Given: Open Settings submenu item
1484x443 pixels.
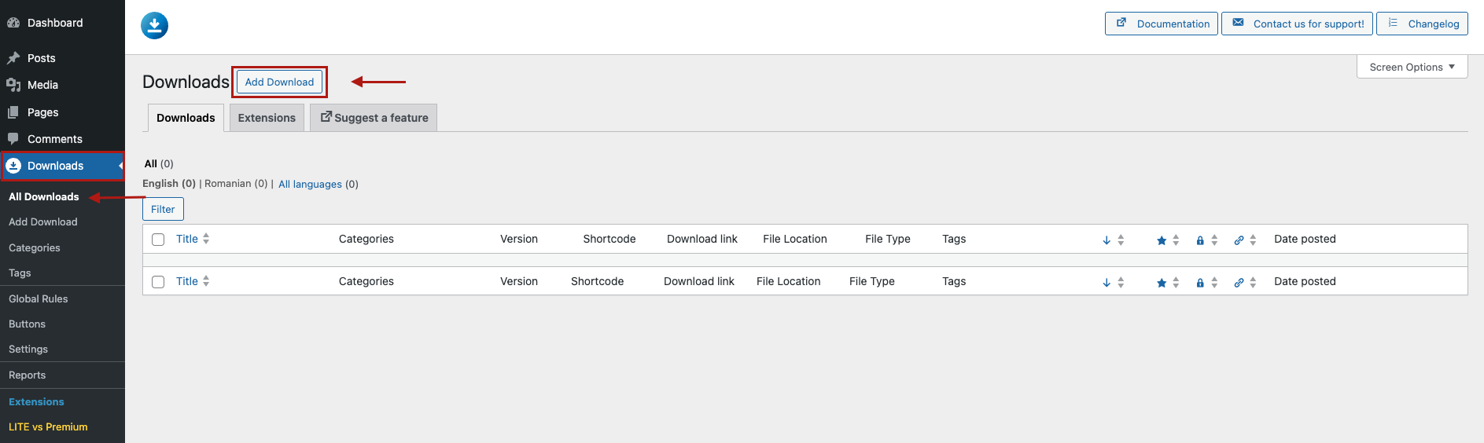Looking at the screenshot, I should click(x=28, y=349).
